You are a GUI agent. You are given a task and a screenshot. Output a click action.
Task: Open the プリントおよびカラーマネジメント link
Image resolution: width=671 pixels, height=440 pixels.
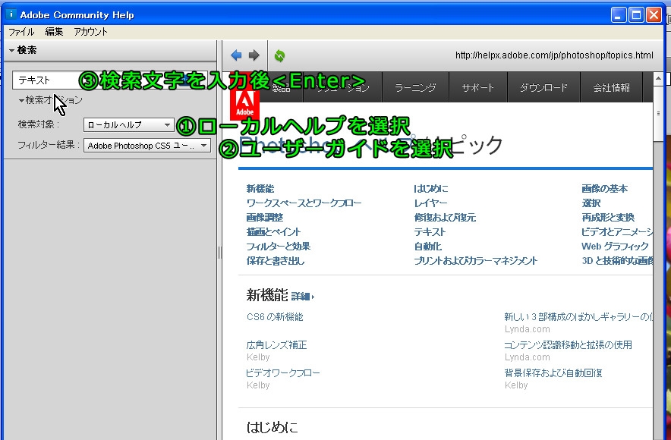[x=476, y=261]
